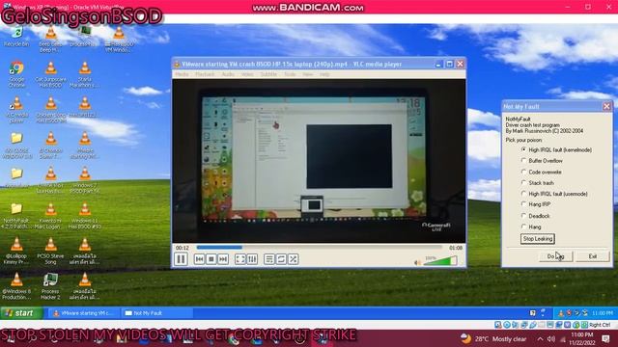Viewport: 618px width, 347px height.
Task: Adjust the VLC volume slider
Action: tap(440, 261)
